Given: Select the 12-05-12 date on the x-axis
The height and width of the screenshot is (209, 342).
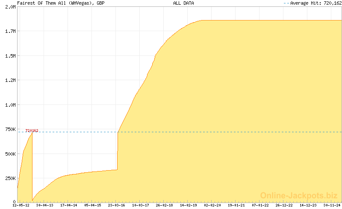Looking at the screenshot, I should click(21, 205).
